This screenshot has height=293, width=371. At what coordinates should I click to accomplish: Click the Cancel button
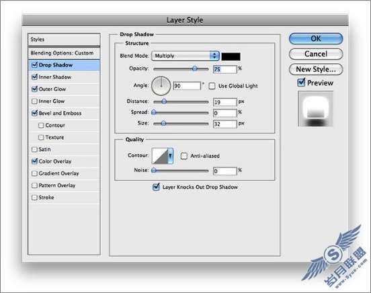[316, 54]
